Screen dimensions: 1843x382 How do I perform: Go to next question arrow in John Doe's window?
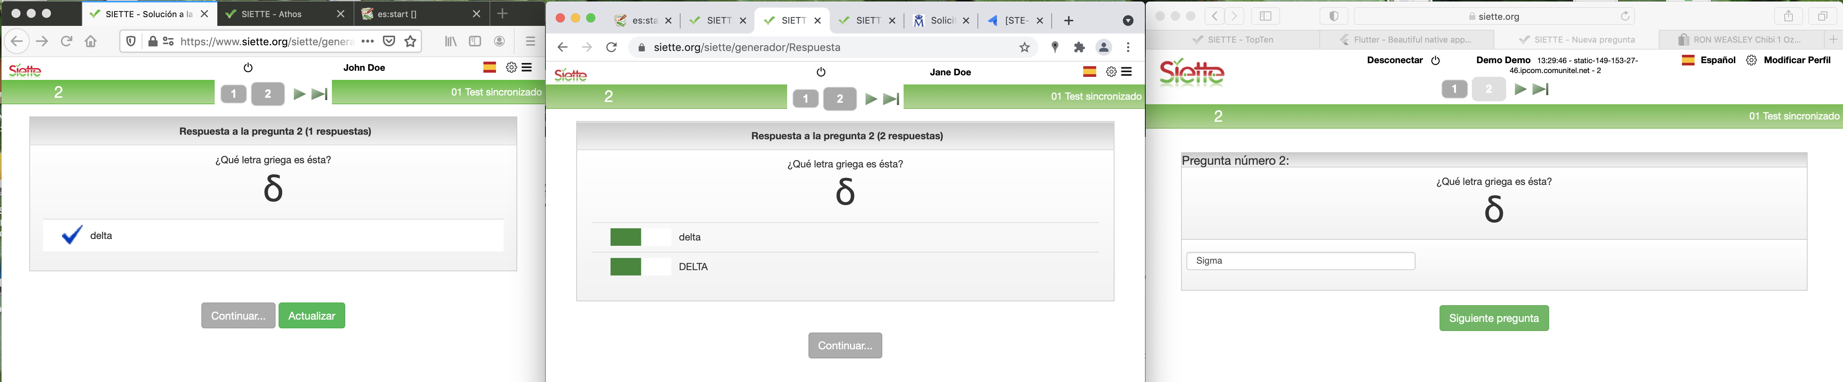tap(299, 94)
